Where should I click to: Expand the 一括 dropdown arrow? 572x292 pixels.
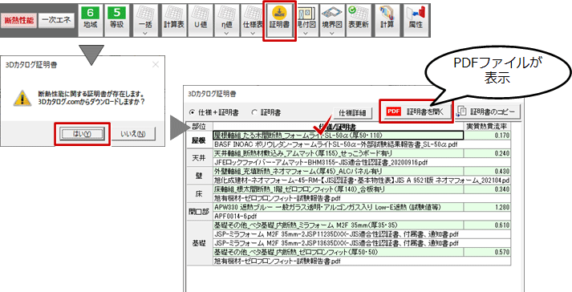coord(145,33)
